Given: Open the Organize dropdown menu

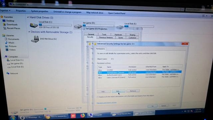Looking at the screenshot, I should [x=5, y=10].
